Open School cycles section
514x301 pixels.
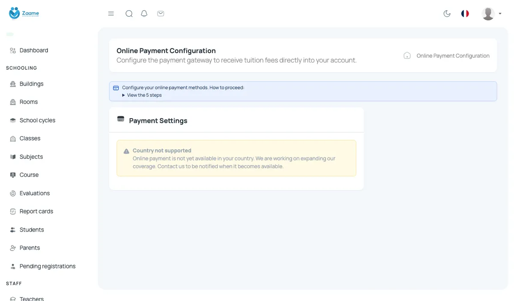tap(38, 120)
